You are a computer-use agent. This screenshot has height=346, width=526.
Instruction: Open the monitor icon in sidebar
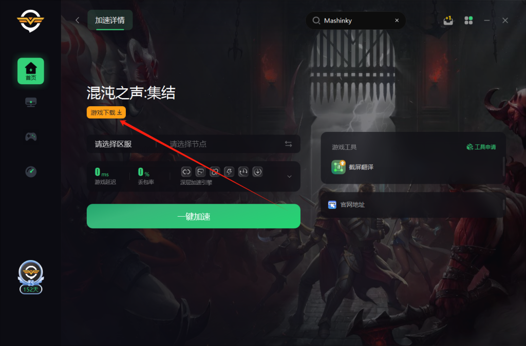(x=31, y=102)
